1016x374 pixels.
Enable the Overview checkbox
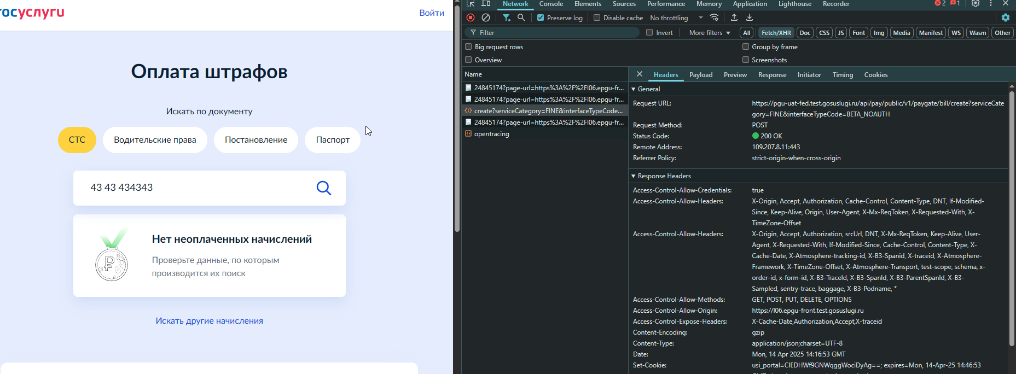point(468,60)
